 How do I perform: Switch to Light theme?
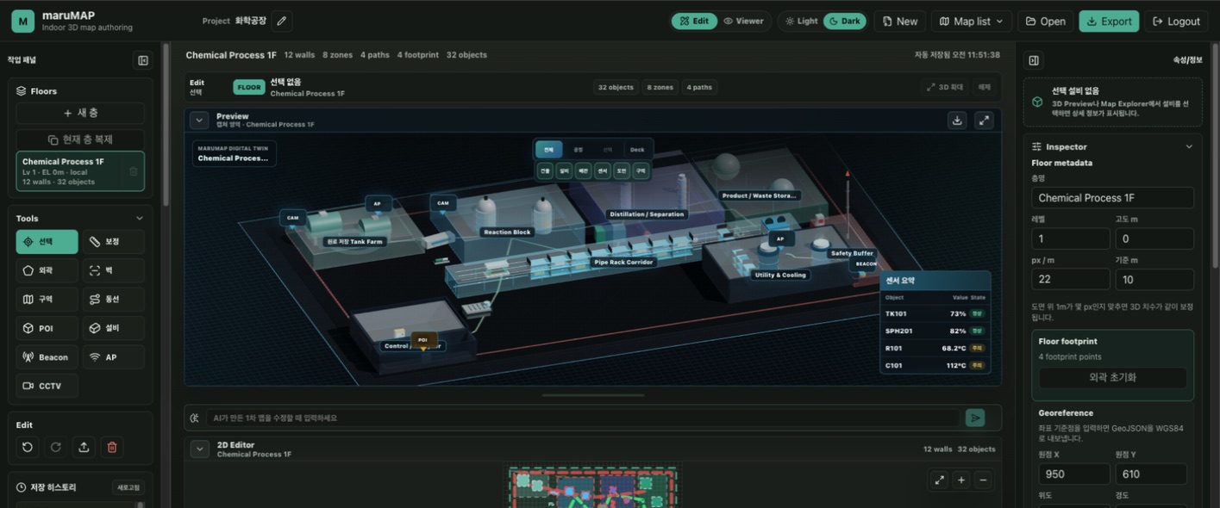point(802,21)
